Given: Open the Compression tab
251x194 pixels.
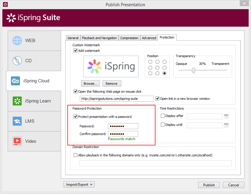Looking at the screenshot, I should [x=129, y=38].
